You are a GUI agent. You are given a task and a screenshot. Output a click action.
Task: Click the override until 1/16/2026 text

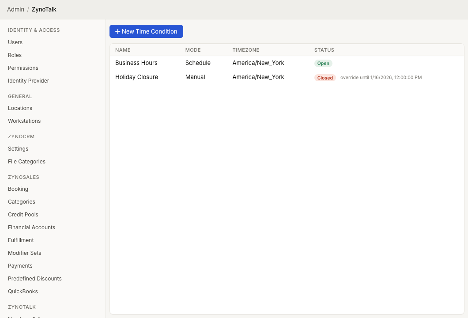[x=381, y=78]
